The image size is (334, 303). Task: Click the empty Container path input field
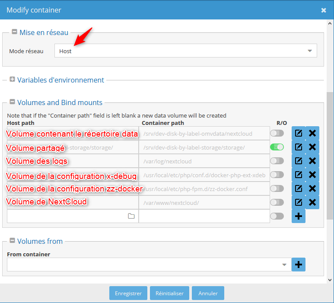pyautogui.click(x=204, y=216)
